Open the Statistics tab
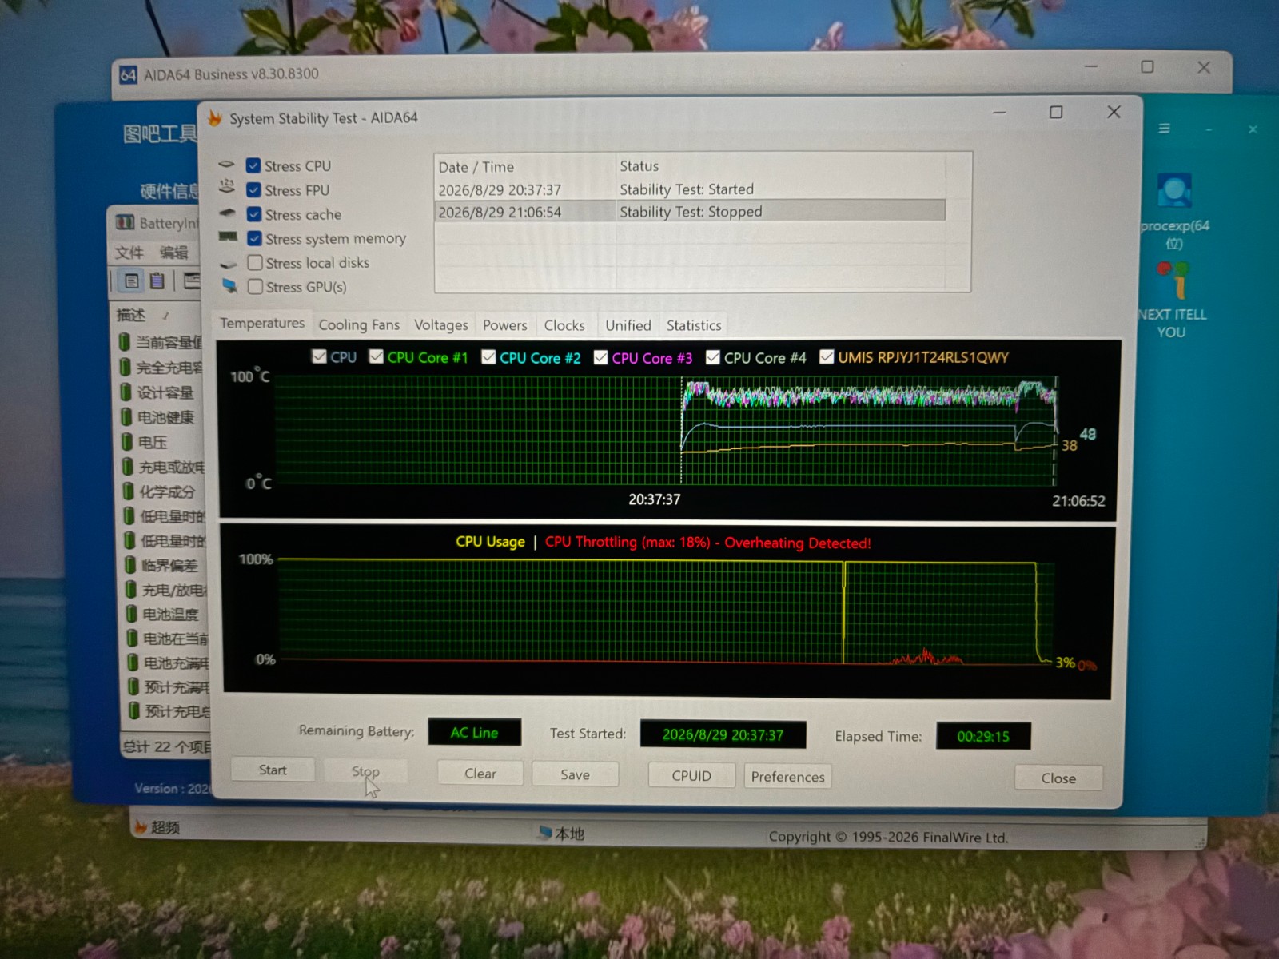Viewport: 1279px width, 959px height. tap(694, 325)
